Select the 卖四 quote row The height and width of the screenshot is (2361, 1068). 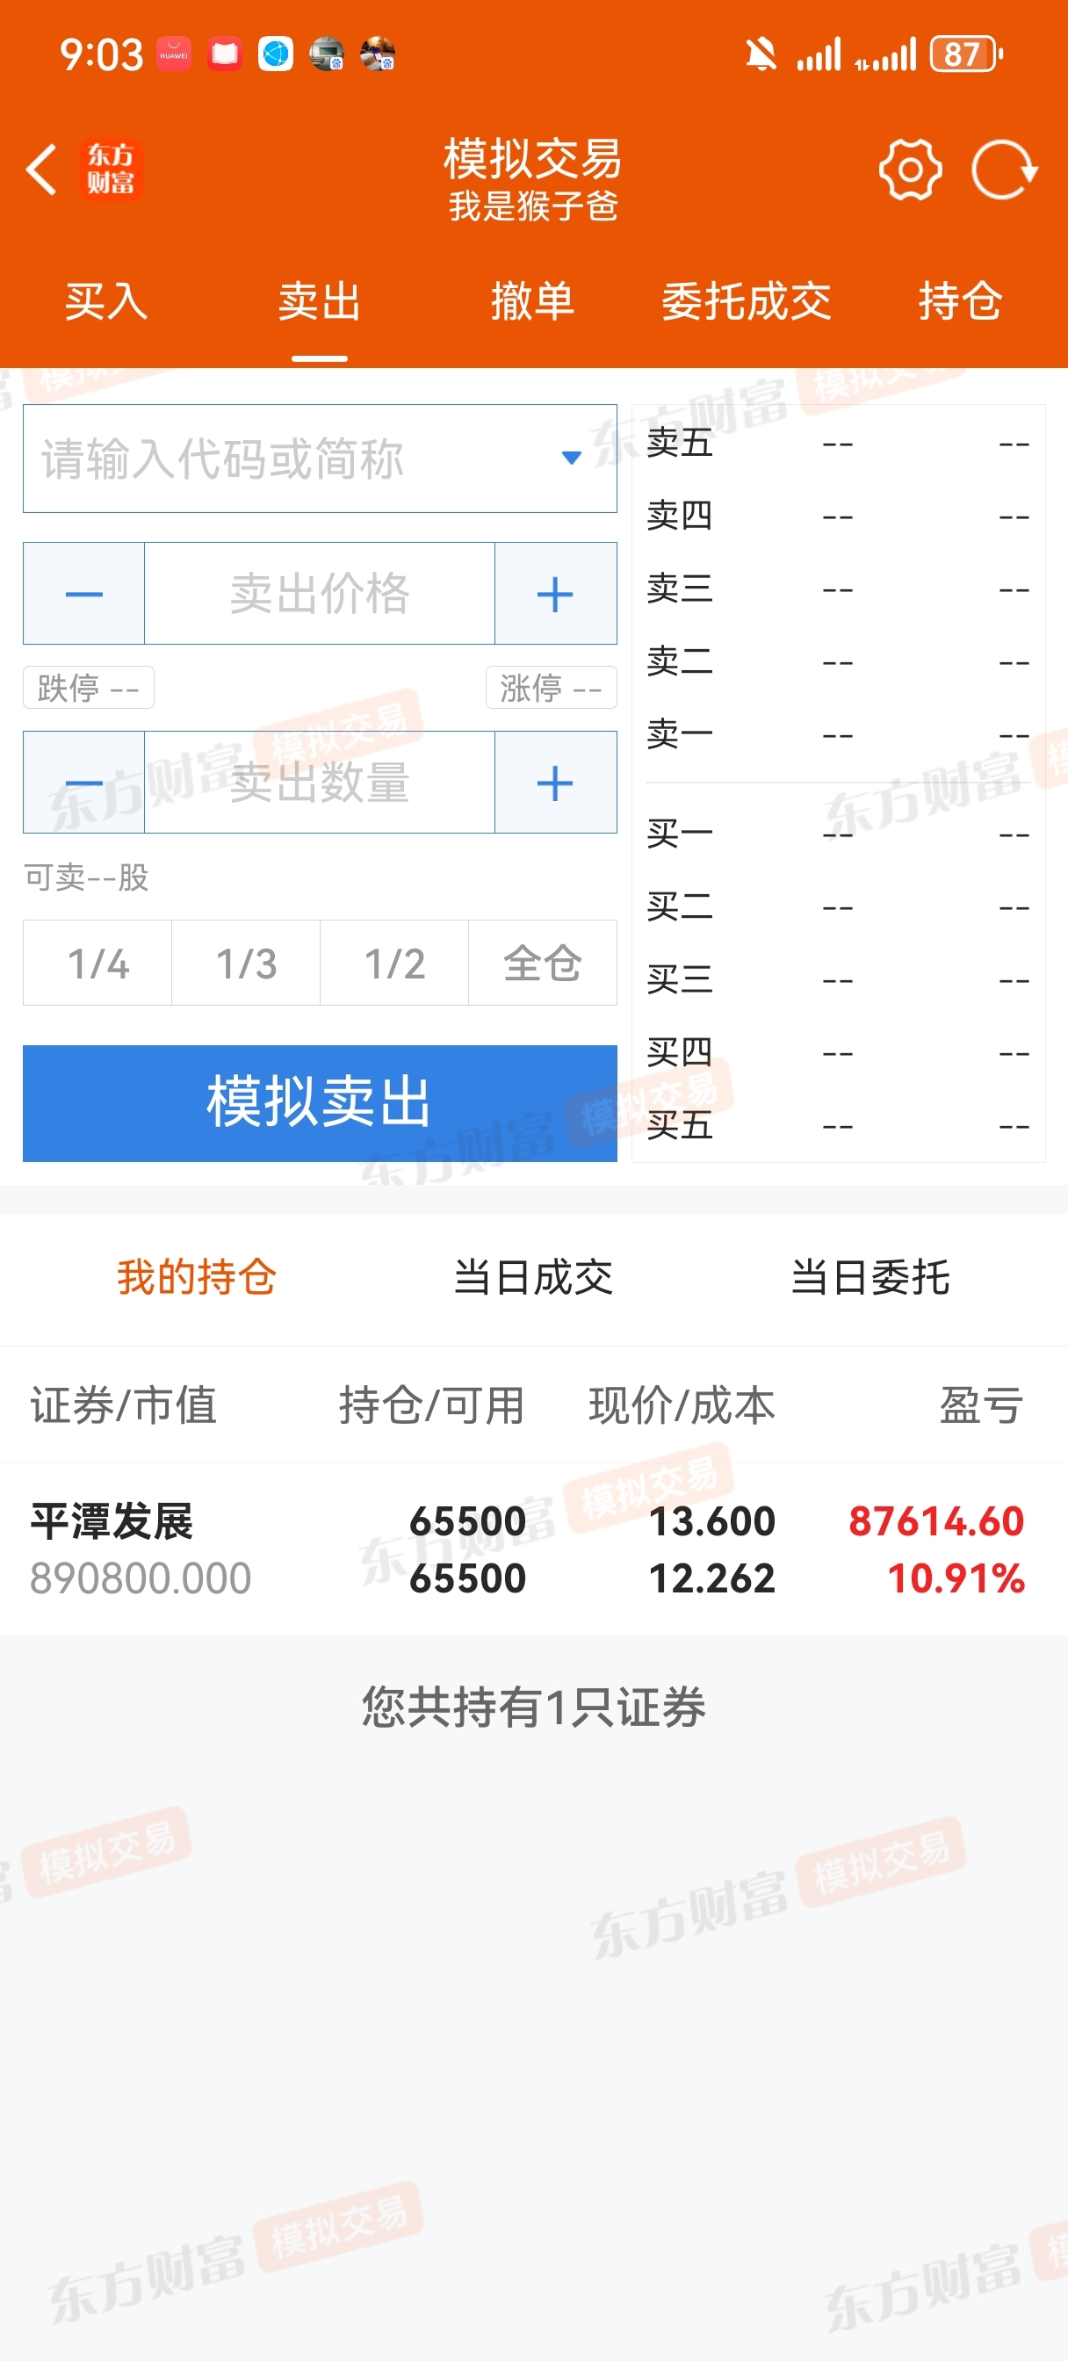(x=839, y=516)
